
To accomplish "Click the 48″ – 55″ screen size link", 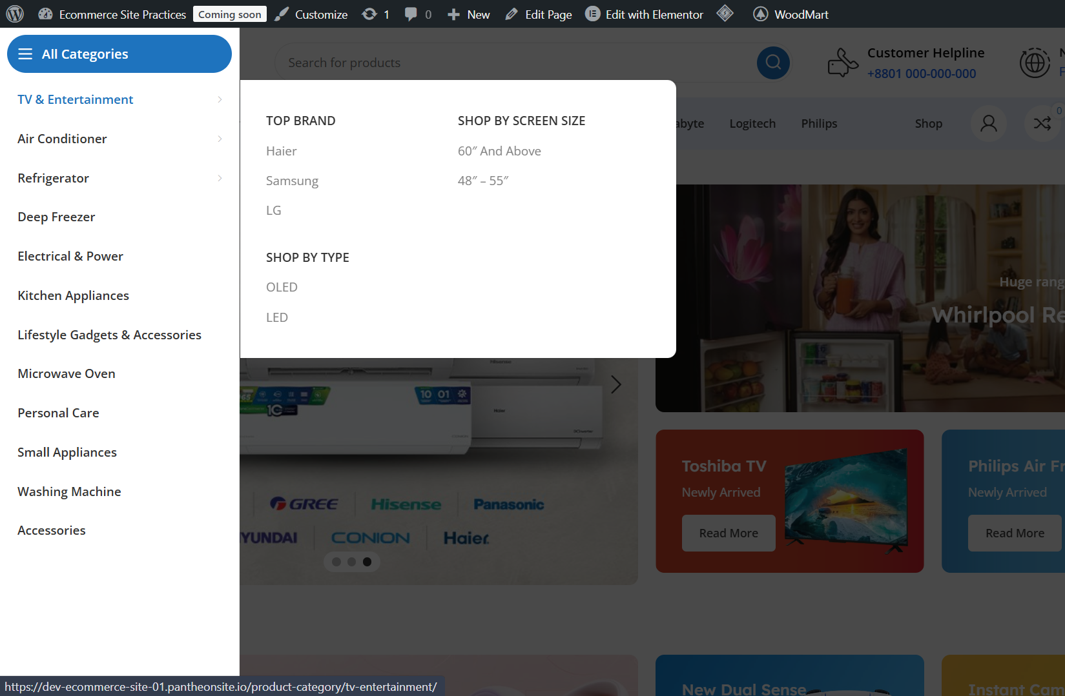I will click(x=483, y=181).
